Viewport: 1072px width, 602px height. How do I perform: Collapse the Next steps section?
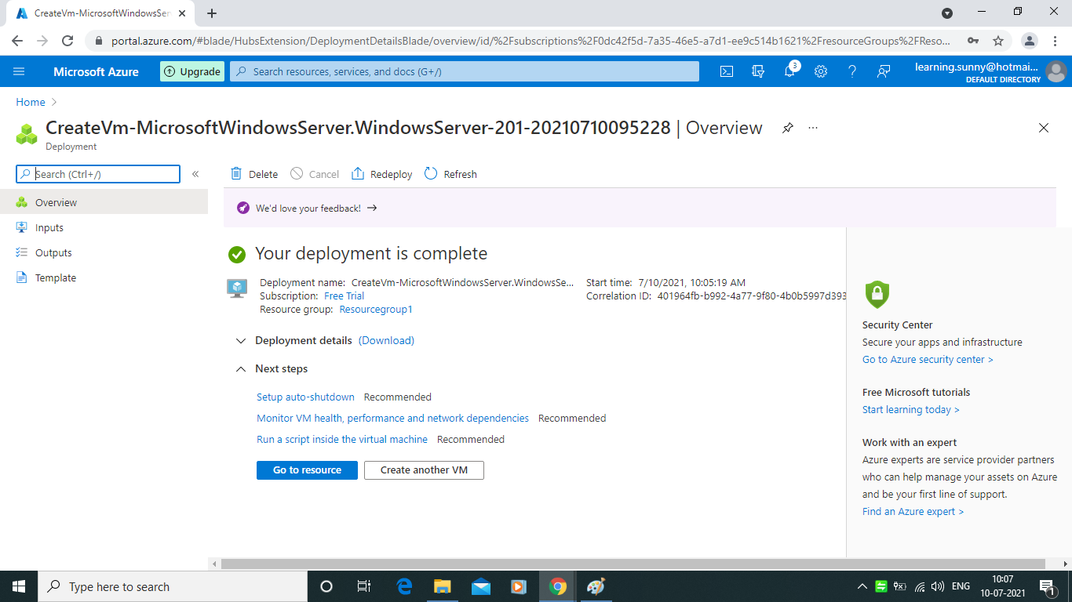click(241, 368)
